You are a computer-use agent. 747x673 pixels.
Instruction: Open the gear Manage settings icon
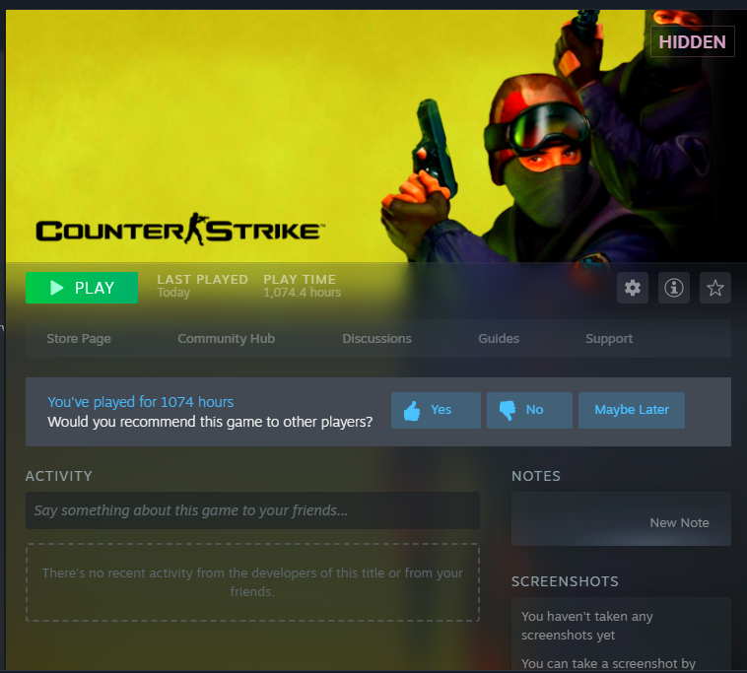click(633, 288)
